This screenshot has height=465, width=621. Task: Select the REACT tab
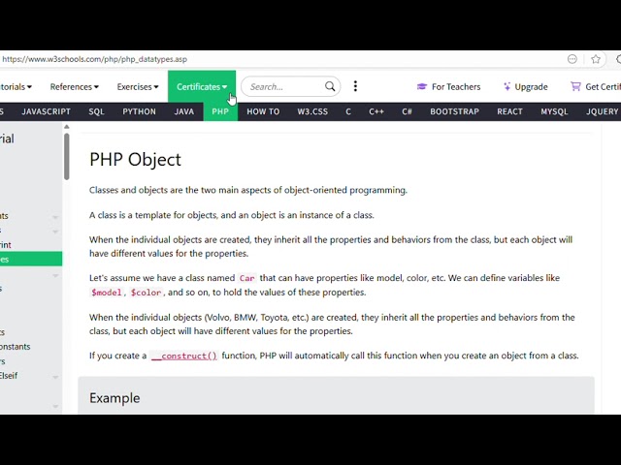[509, 111]
